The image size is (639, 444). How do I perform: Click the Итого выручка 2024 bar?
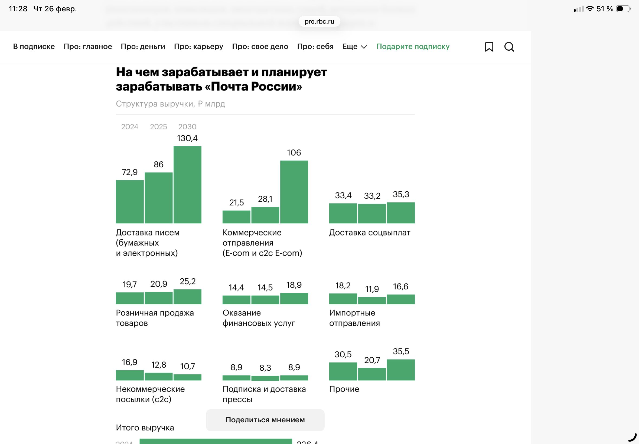pos(216,441)
